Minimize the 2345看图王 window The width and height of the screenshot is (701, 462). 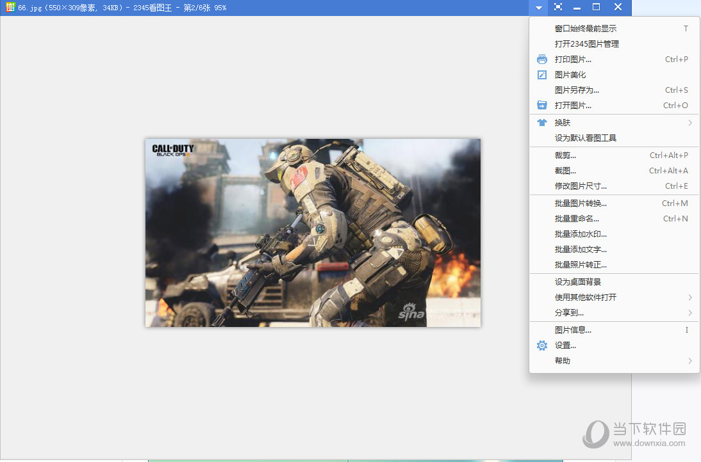[x=577, y=8]
